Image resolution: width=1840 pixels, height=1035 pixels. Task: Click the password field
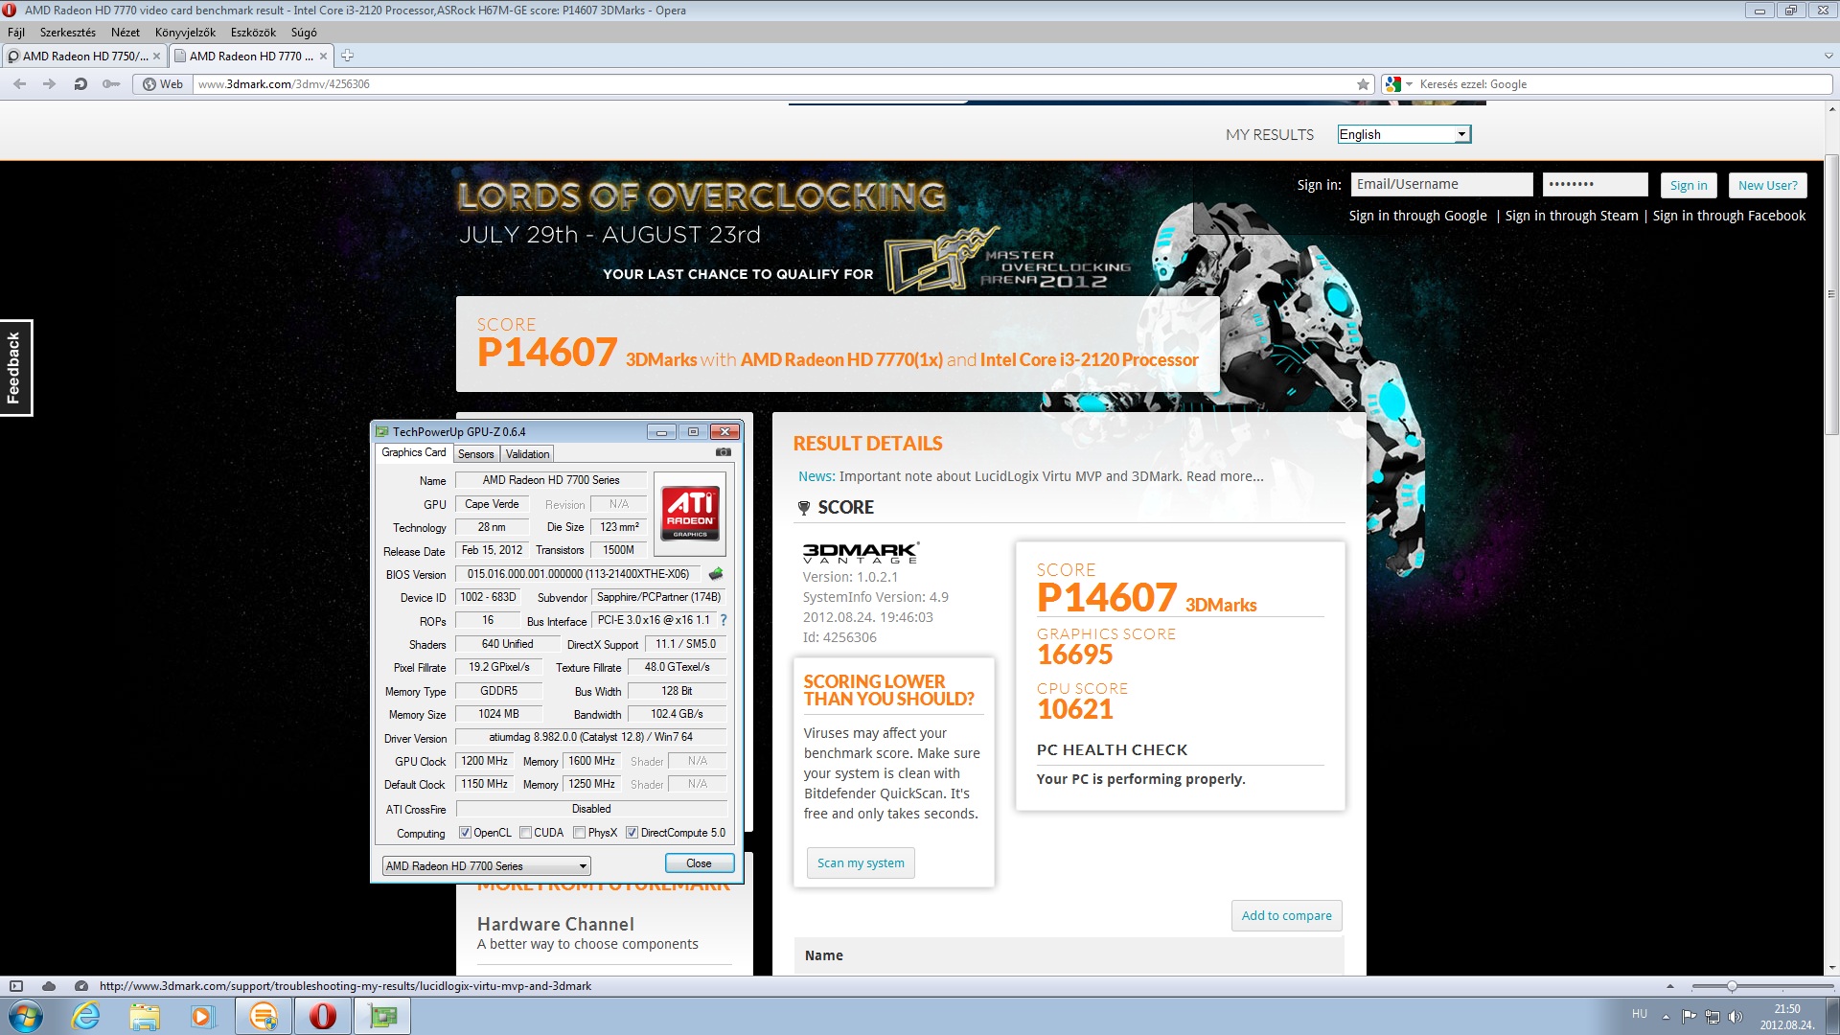pyautogui.click(x=1595, y=184)
